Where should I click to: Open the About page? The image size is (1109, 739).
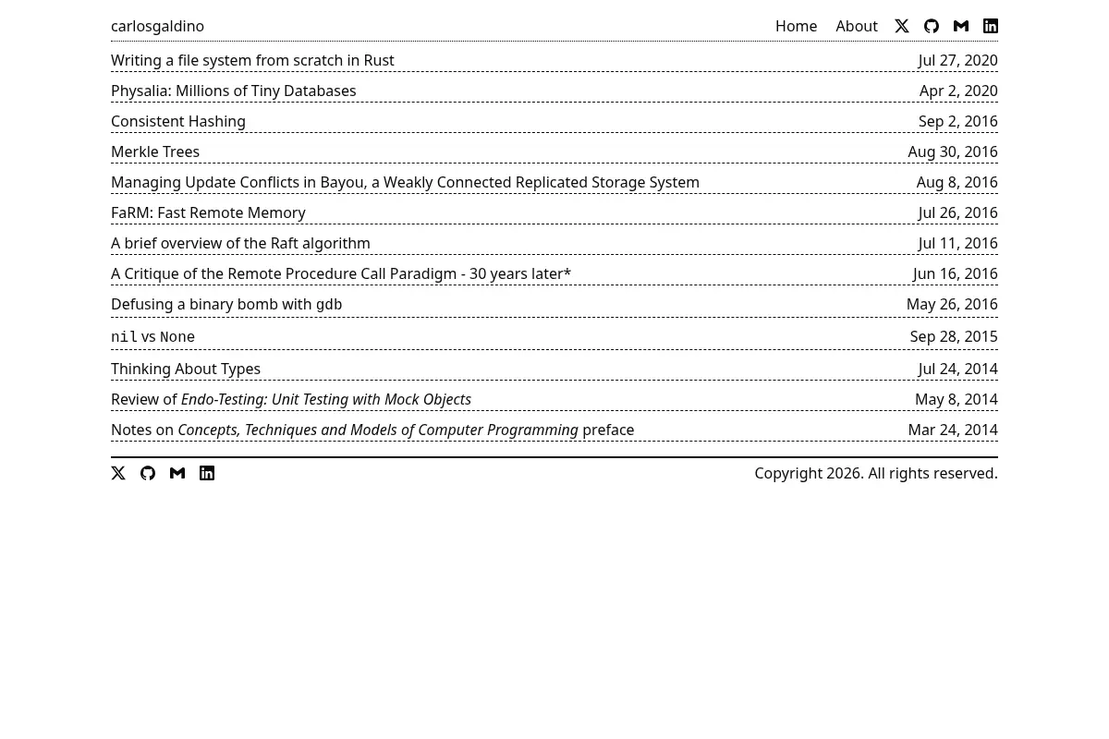[x=857, y=26]
